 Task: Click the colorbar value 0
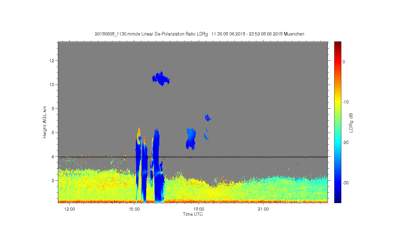[x=344, y=62]
